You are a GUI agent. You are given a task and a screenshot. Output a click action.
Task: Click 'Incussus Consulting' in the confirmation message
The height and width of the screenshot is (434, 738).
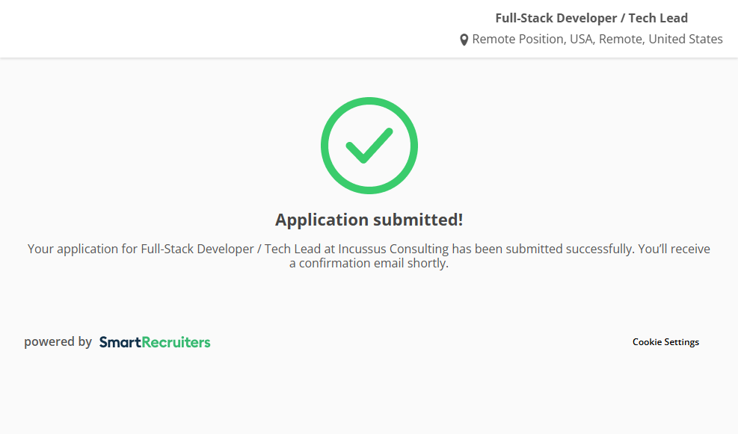(x=393, y=249)
